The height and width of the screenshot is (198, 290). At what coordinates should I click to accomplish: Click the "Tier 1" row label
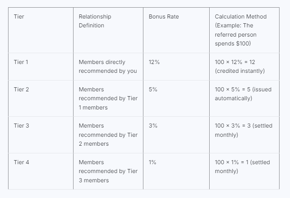21,62
